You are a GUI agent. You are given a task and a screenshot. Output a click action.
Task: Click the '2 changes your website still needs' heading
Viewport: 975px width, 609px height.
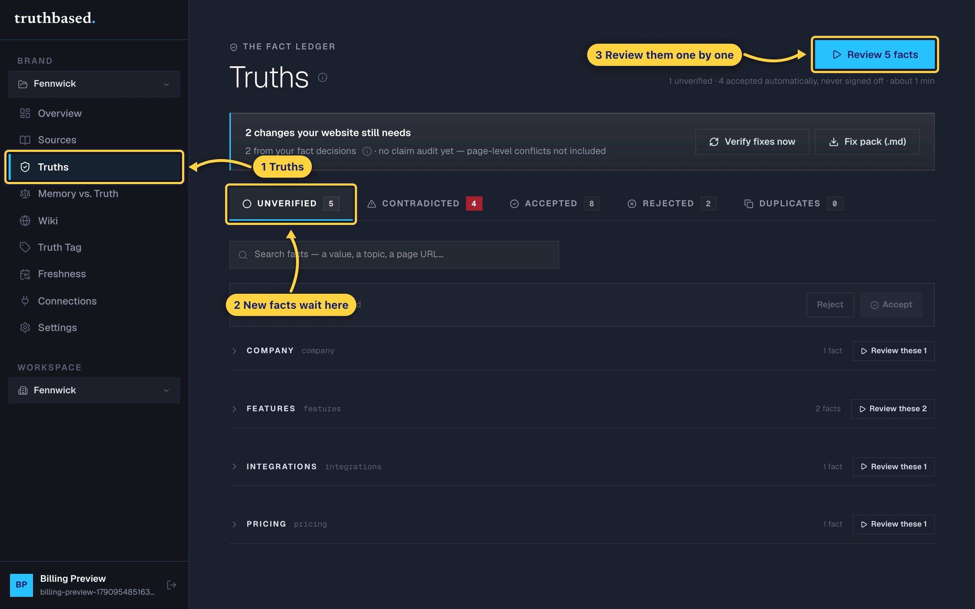[328, 133]
